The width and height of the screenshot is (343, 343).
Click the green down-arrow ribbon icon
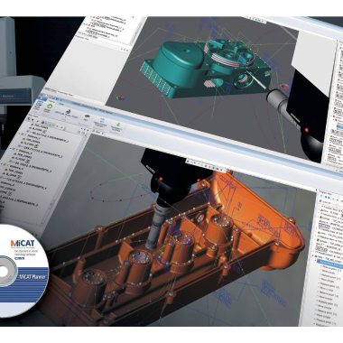pos(118,125)
